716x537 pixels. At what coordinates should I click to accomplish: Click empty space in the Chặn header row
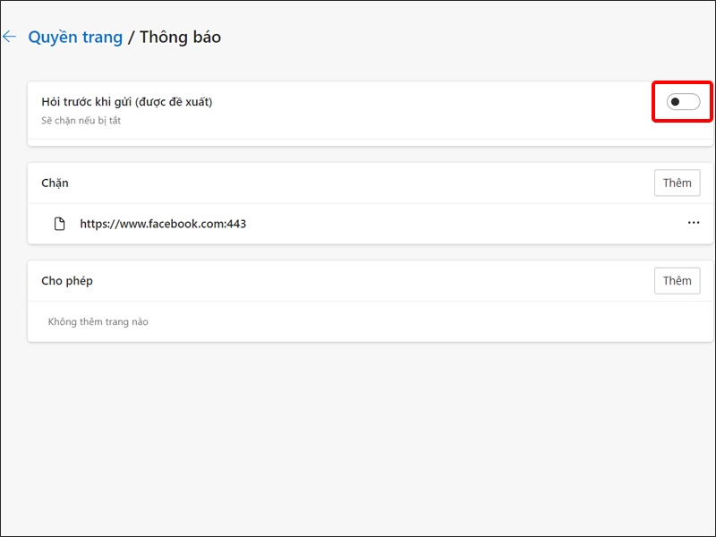pos(358,183)
